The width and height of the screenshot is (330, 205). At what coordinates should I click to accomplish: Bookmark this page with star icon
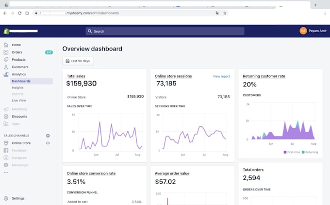pos(225,13)
